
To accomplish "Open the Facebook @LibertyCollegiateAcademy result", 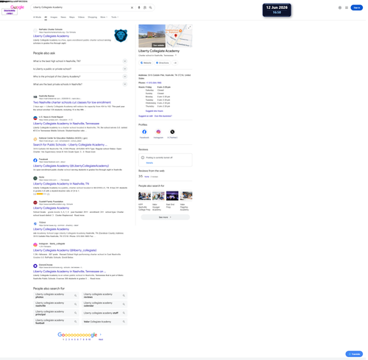I will (71, 166).
